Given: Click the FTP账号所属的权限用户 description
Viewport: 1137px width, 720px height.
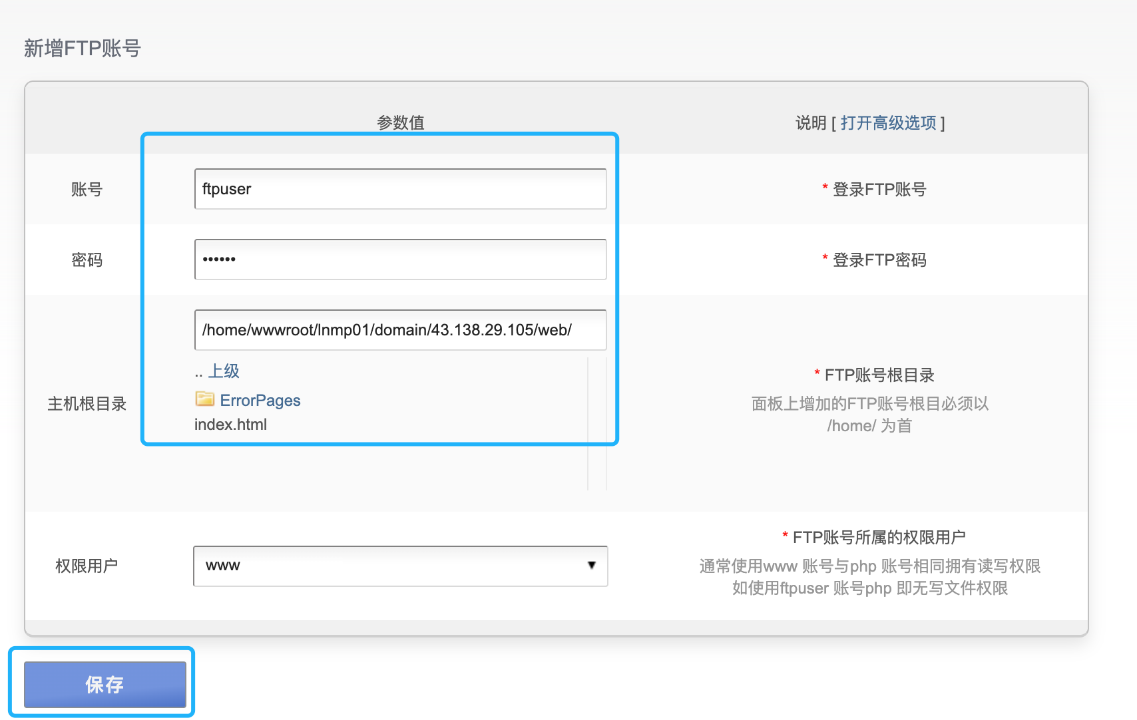Looking at the screenshot, I should pyautogui.click(x=879, y=537).
